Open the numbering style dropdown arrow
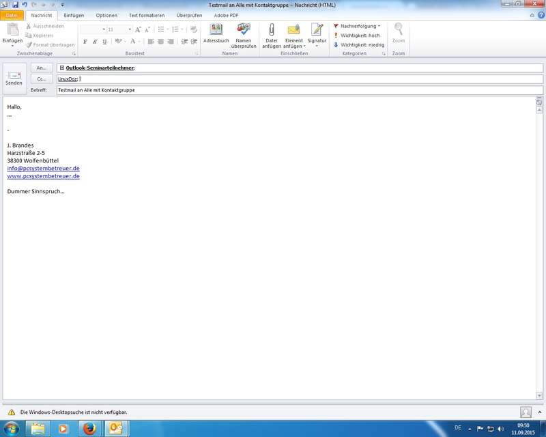The width and height of the screenshot is (546, 437). [x=182, y=29]
